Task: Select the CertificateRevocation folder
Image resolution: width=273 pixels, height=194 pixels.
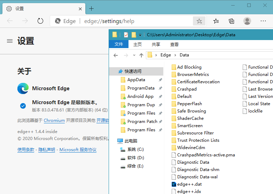Action: pyautogui.click(x=196, y=82)
